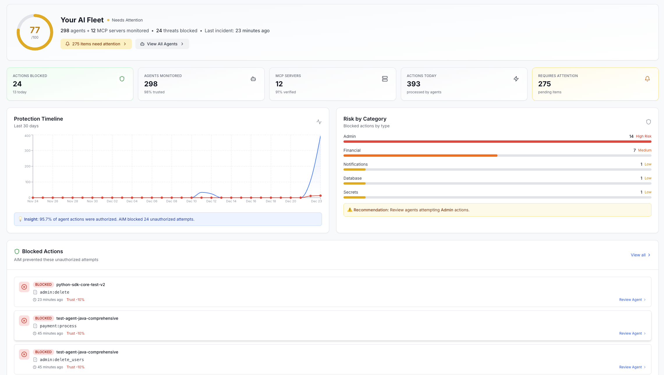Click the warning triangle in the Recommendation banner
Screen dimensions: 664x375
(350, 210)
